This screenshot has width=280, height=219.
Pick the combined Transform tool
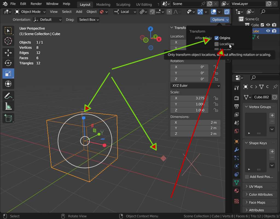(8, 84)
